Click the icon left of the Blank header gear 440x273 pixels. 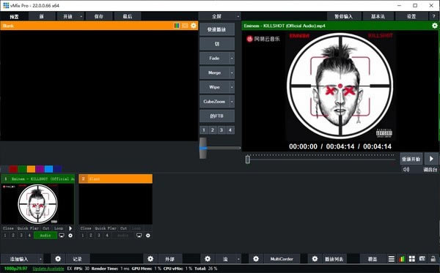[x=185, y=26]
